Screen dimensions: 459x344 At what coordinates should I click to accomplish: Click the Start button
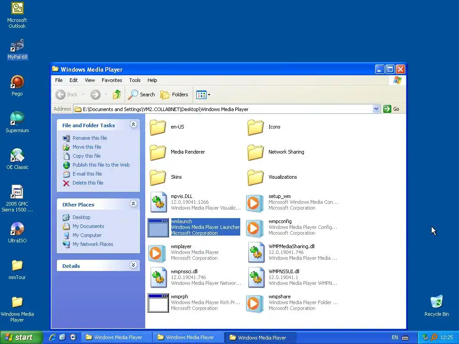[x=21, y=338]
